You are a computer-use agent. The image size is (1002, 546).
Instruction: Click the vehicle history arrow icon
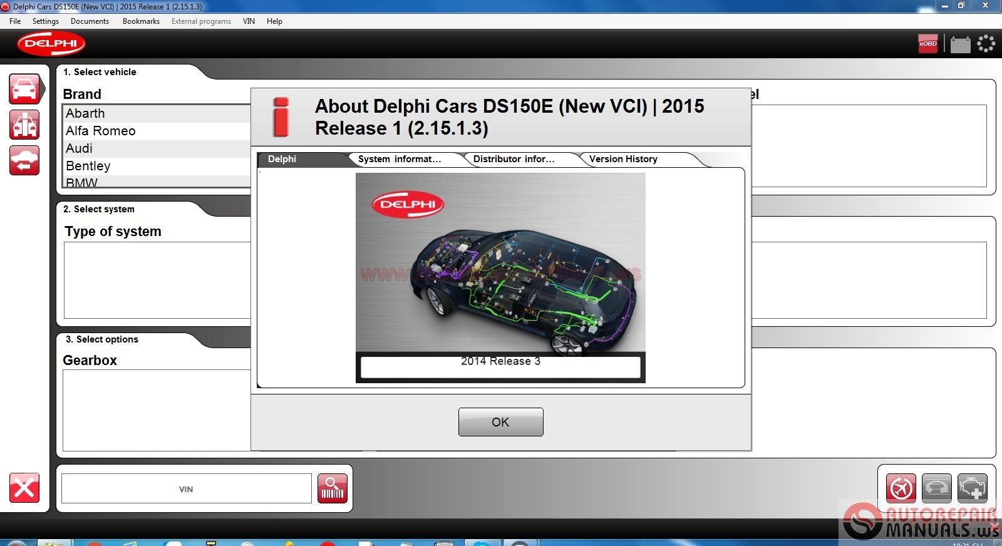24,160
